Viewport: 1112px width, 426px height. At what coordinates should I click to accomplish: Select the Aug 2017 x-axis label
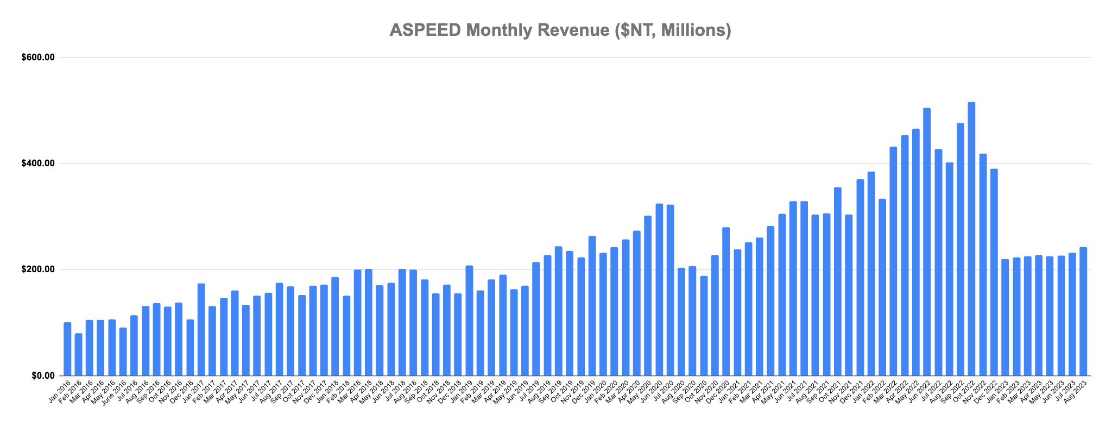coord(271,391)
